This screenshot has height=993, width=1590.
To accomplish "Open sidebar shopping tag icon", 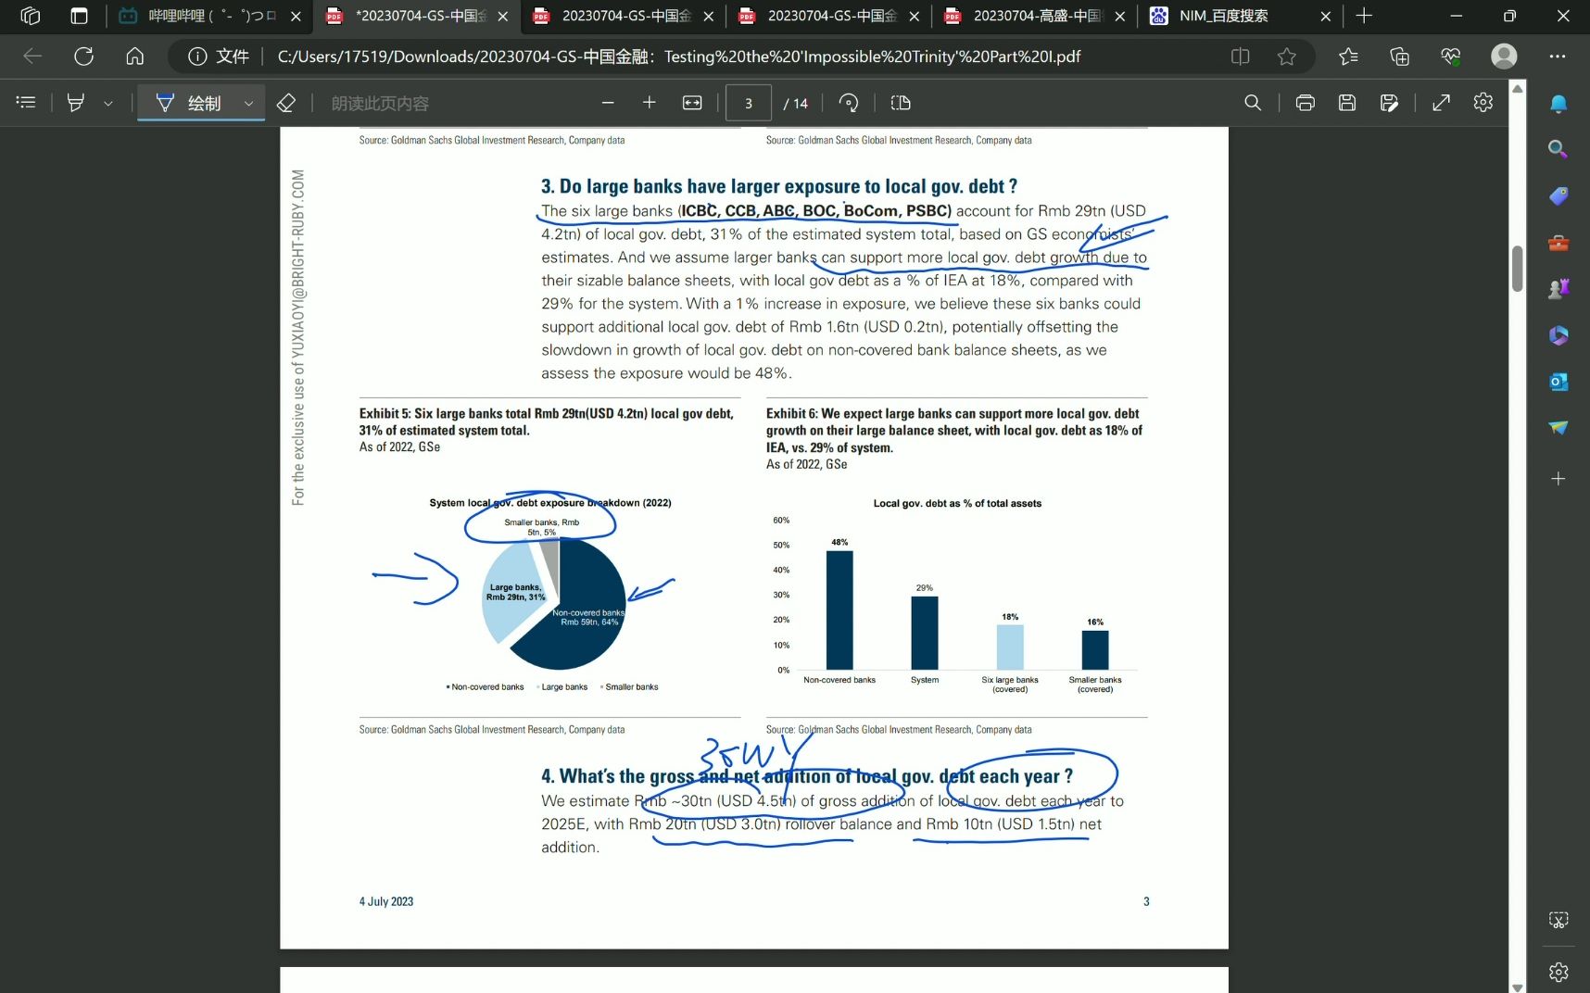I will (x=1558, y=195).
